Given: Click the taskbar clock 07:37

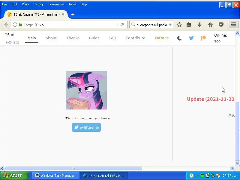Looking at the screenshot, I should (x=229, y=175).
